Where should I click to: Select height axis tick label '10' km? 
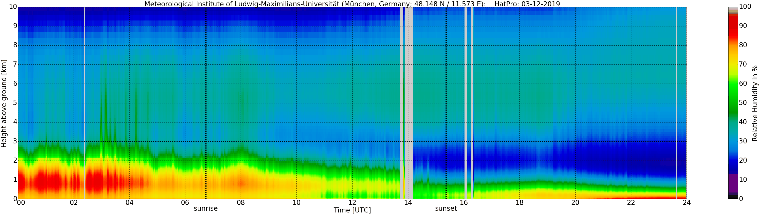[13, 7]
